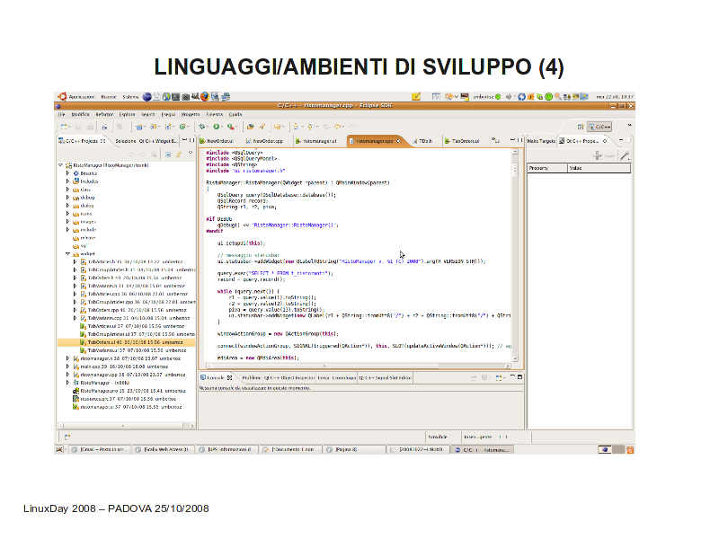Click the volume speaker icon in system tray

coord(508,96)
